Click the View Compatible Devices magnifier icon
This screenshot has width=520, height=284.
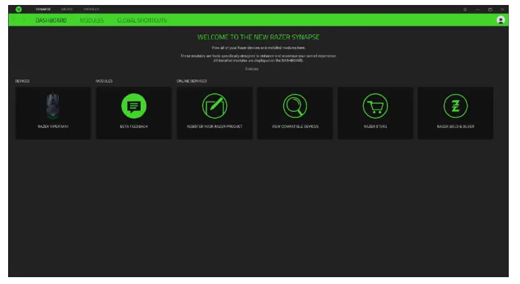click(x=295, y=106)
